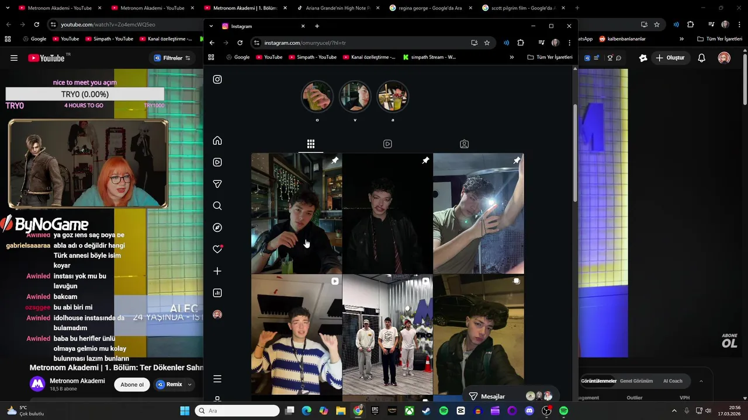The height and width of the screenshot is (420, 748).
Task: Open Metronom Akademi channel name link
Action: click(77, 381)
